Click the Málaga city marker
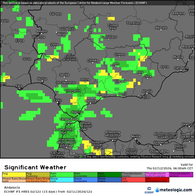The width and height of the screenshot is (195, 195). pos(101,97)
